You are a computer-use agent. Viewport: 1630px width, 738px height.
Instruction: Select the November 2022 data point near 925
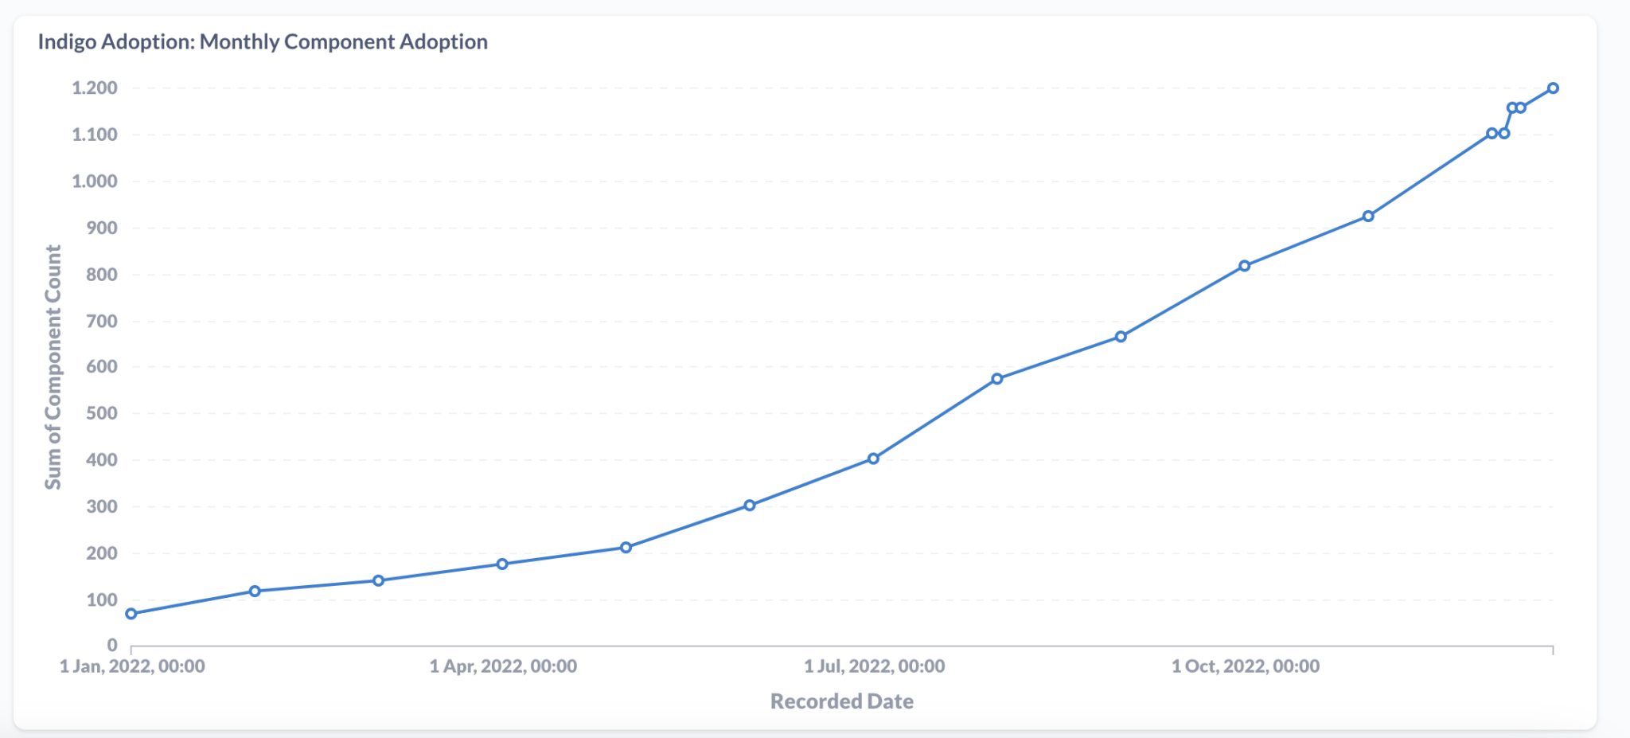click(1368, 217)
